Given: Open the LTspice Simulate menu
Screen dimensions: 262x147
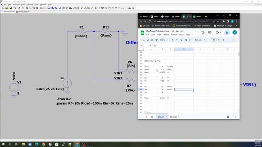Looking at the screenshot, I should click(29, 4).
